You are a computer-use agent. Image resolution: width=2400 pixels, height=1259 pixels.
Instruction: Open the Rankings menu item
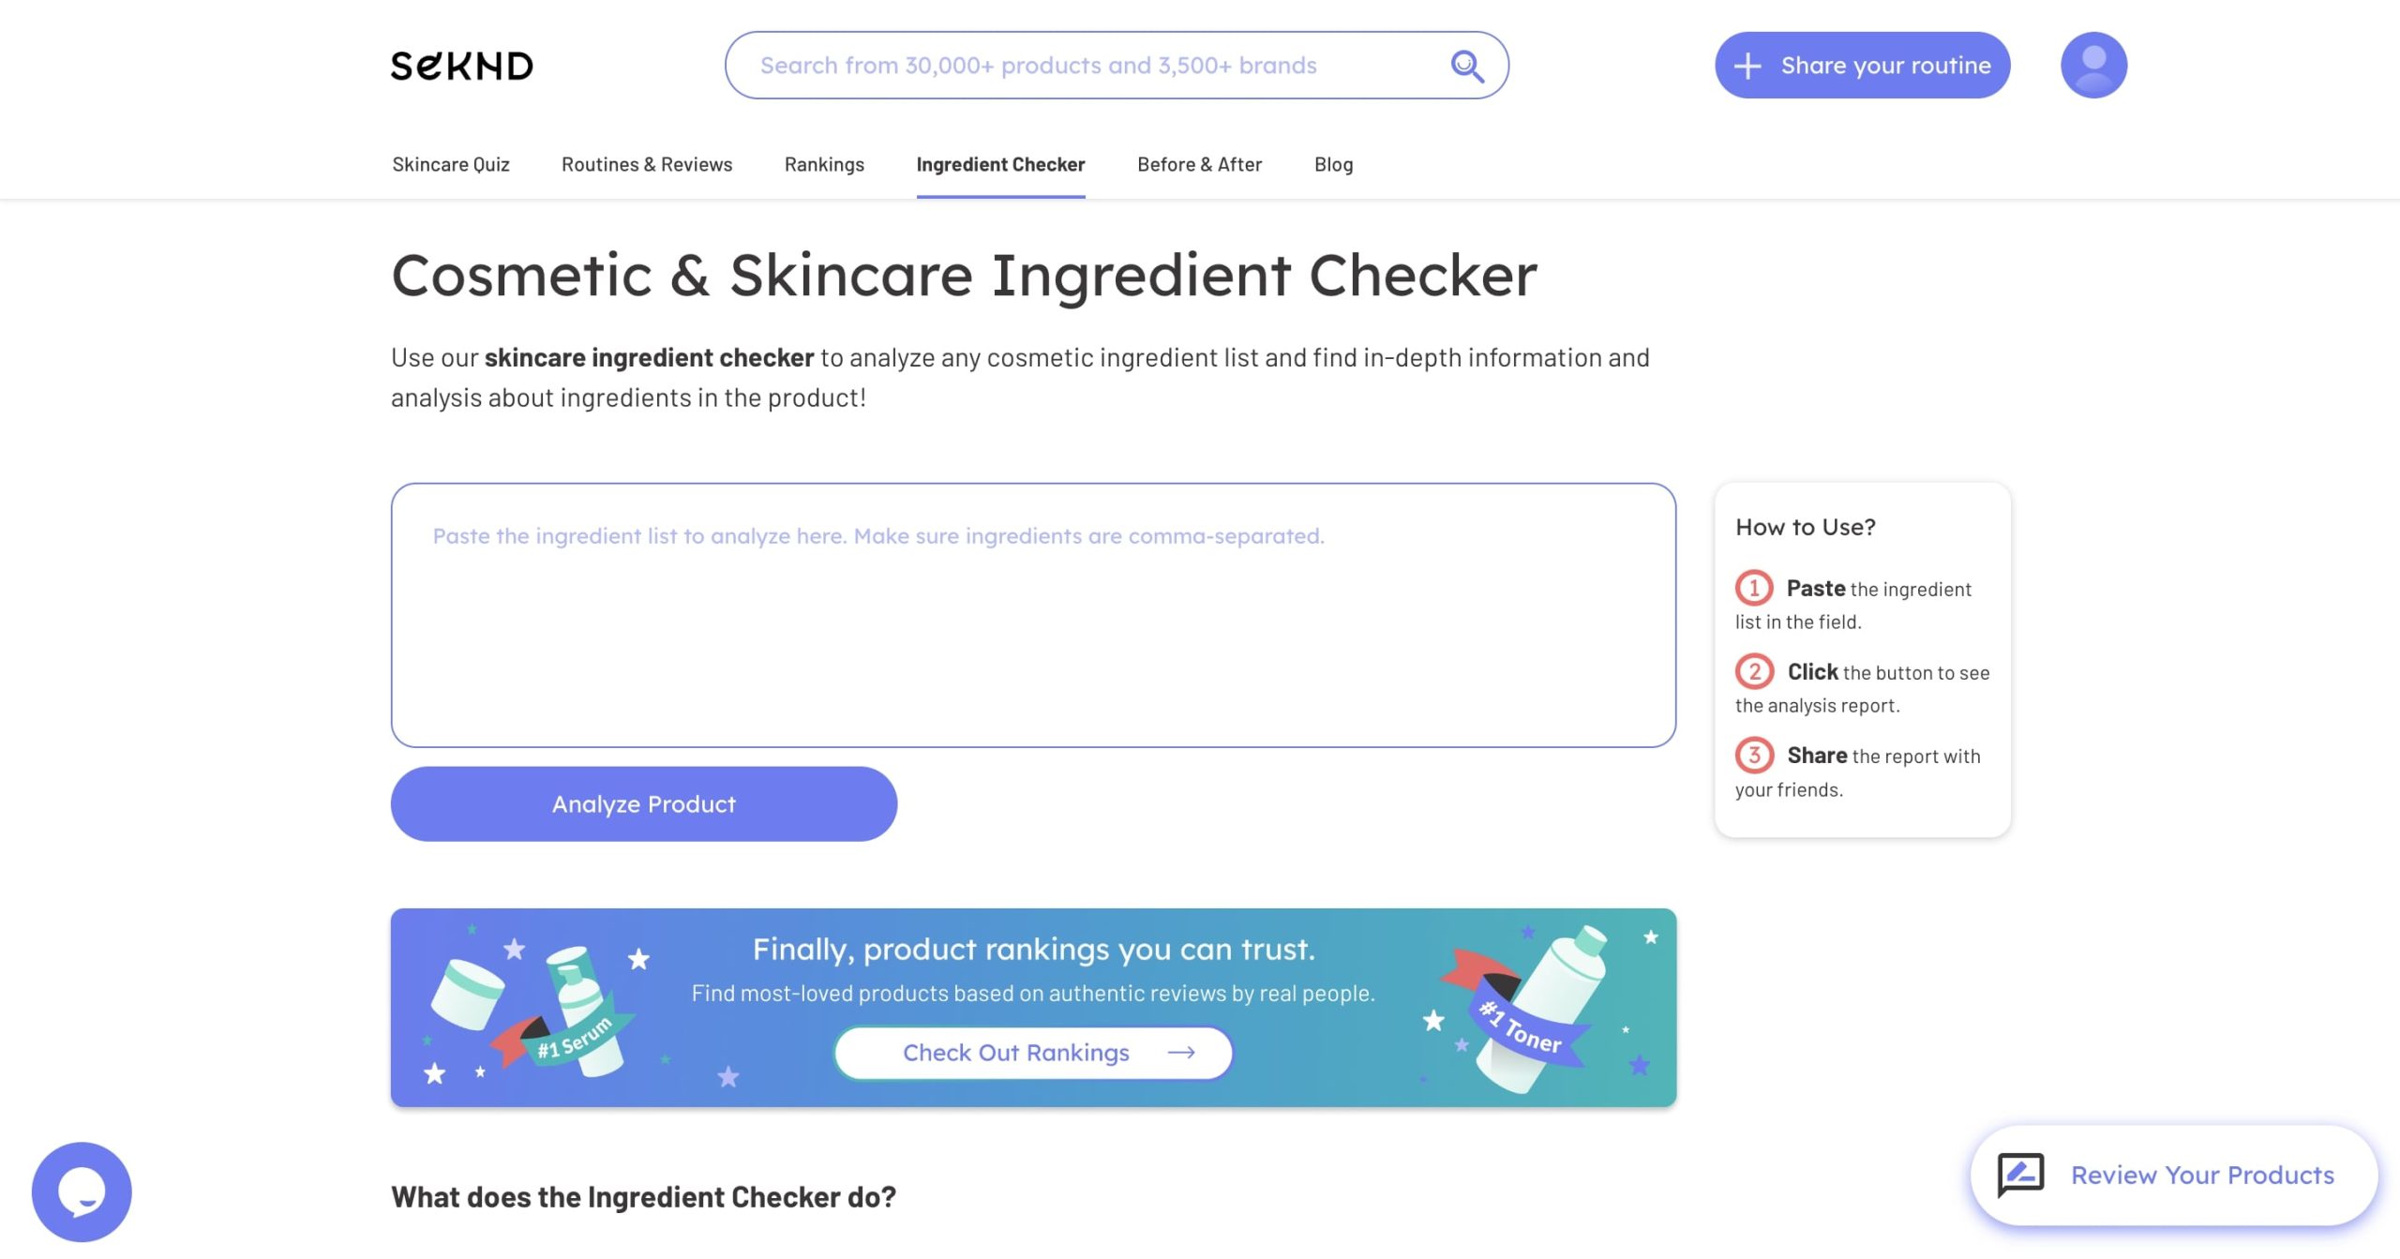point(824,164)
